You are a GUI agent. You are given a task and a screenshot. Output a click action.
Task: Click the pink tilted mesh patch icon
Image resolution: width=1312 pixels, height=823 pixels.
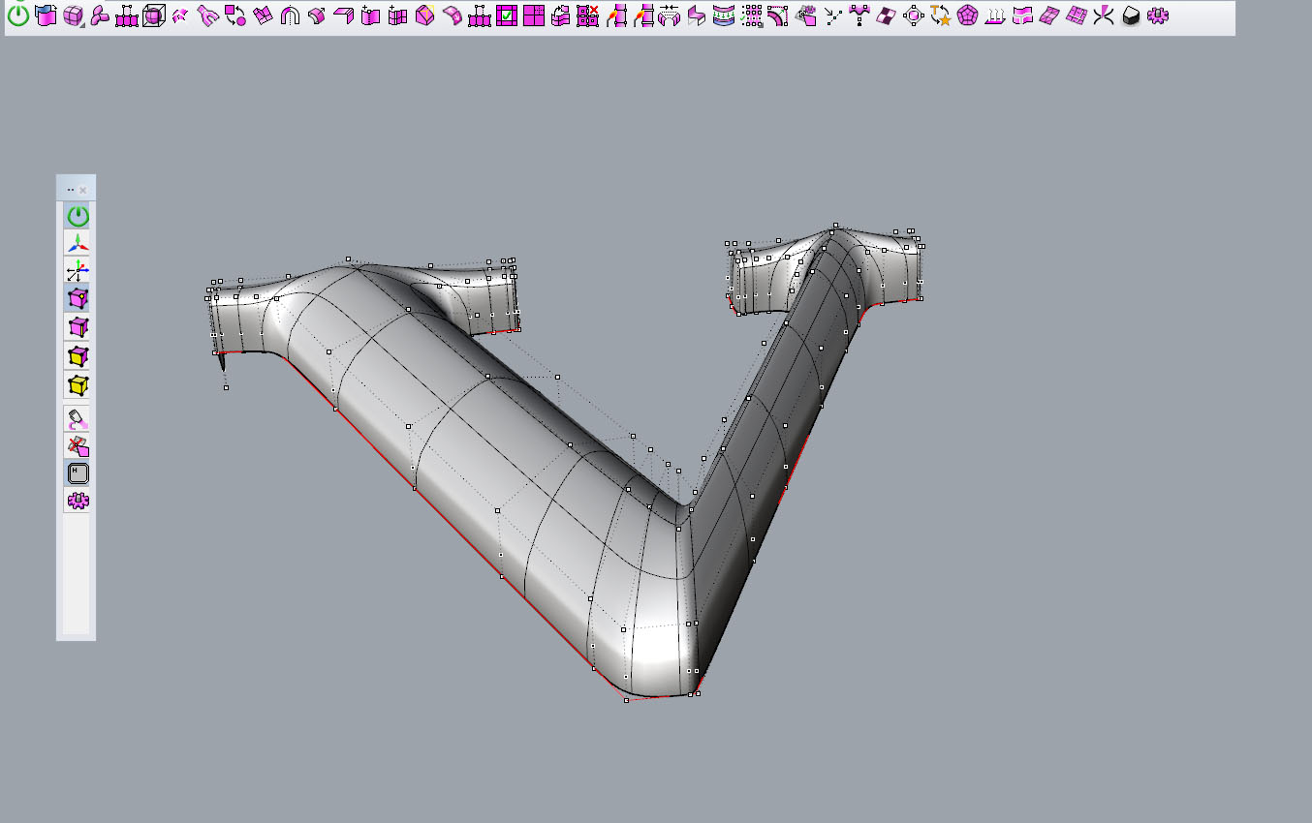pyautogui.click(x=1049, y=15)
